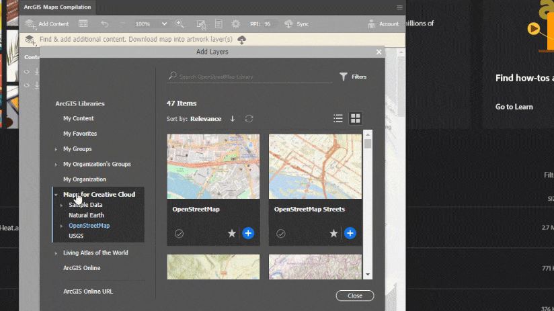
Task: Focus the Search OpenStreetMap Library field
Action: tap(250, 77)
